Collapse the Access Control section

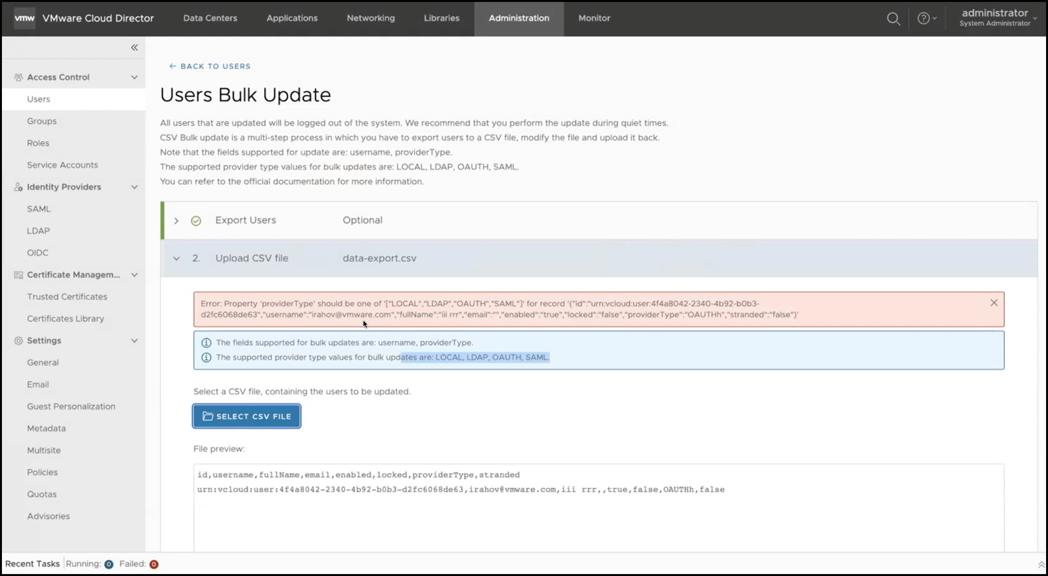point(134,77)
